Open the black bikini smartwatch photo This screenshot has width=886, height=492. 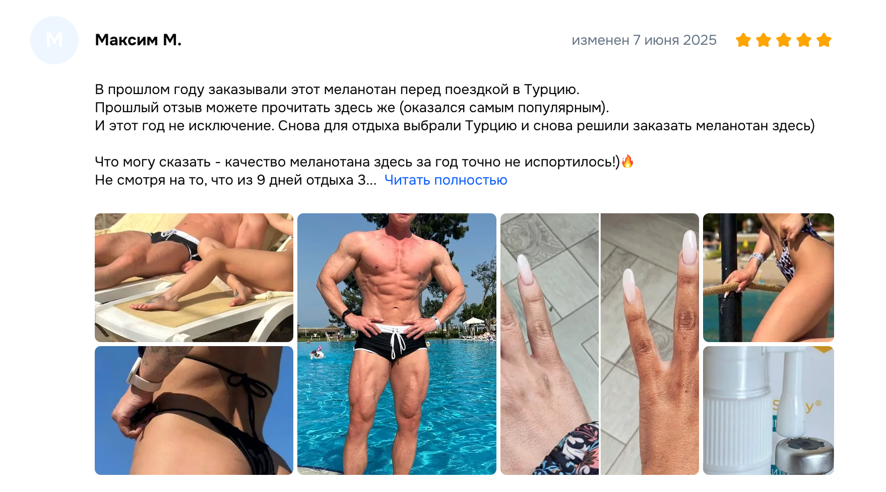194,411
